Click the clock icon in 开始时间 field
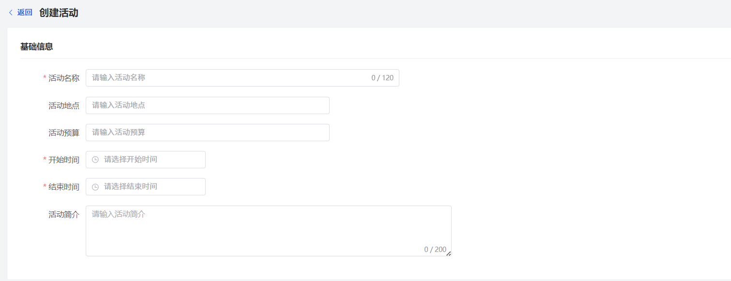This screenshot has width=731, height=281. pos(95,160)
